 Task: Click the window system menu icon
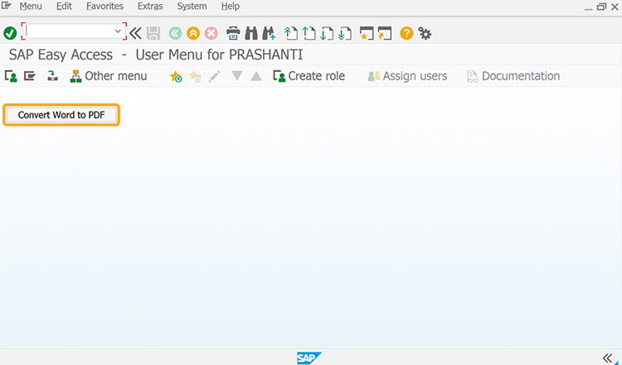pyautogui.click(x=7, y=6)
